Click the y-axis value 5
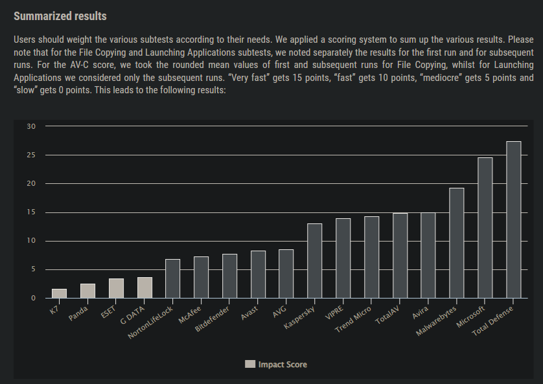 click(x=33, y=269)
